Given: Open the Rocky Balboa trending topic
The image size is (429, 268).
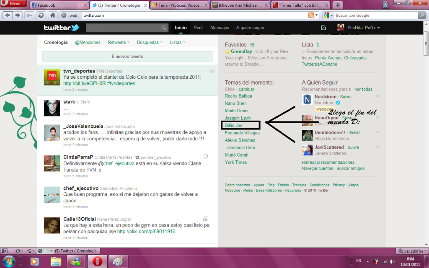Looking at the screenshot, I should pyautogui.click(x=238, y=96).
